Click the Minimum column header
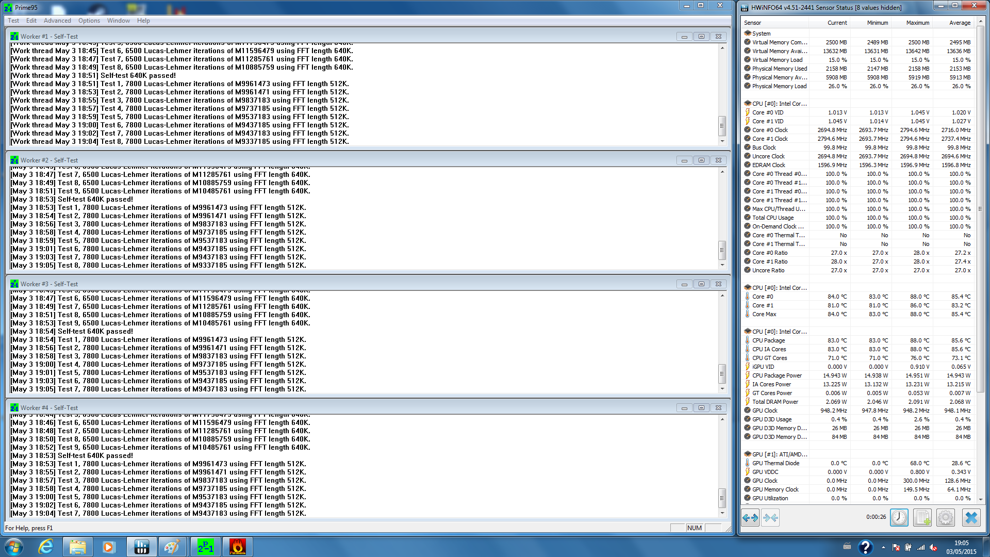The height and width of the screenshot is (557, 990). [x=871, y=23]
